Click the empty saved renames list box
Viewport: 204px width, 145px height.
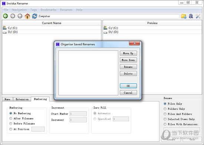tap(88, 73)
